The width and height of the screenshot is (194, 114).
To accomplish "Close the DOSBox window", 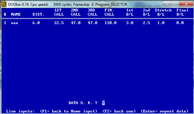I will coord(186,4).
